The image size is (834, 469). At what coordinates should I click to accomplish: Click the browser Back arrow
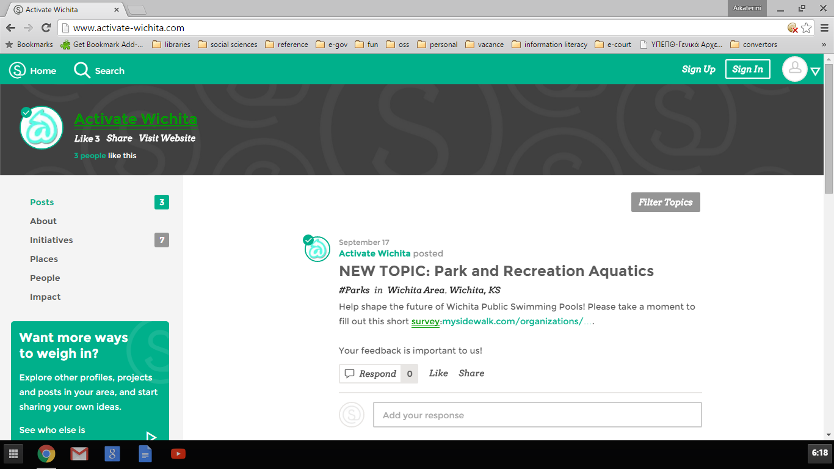pos(10,27)
